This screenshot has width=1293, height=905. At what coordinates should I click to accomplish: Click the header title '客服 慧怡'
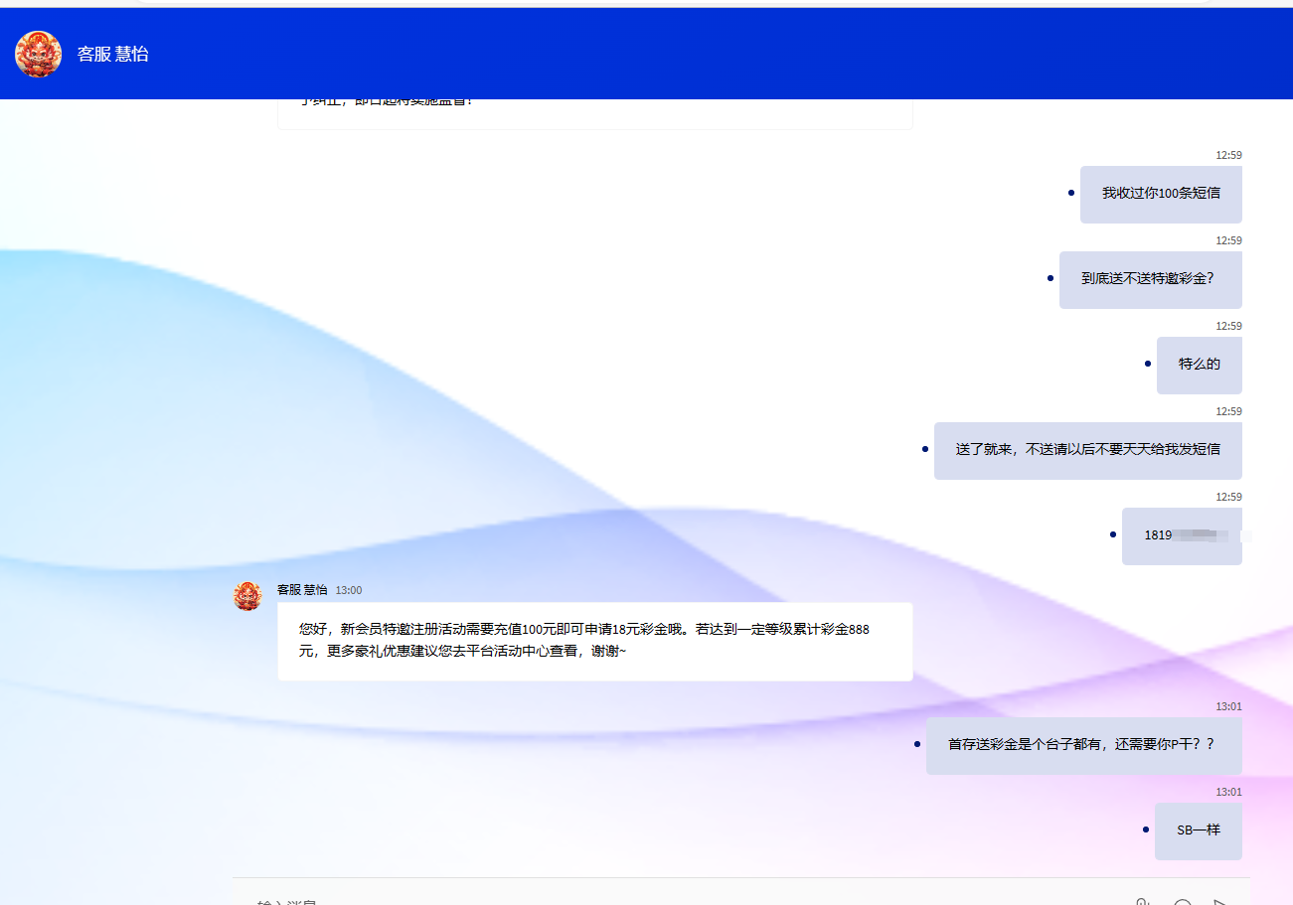(113, 55)
